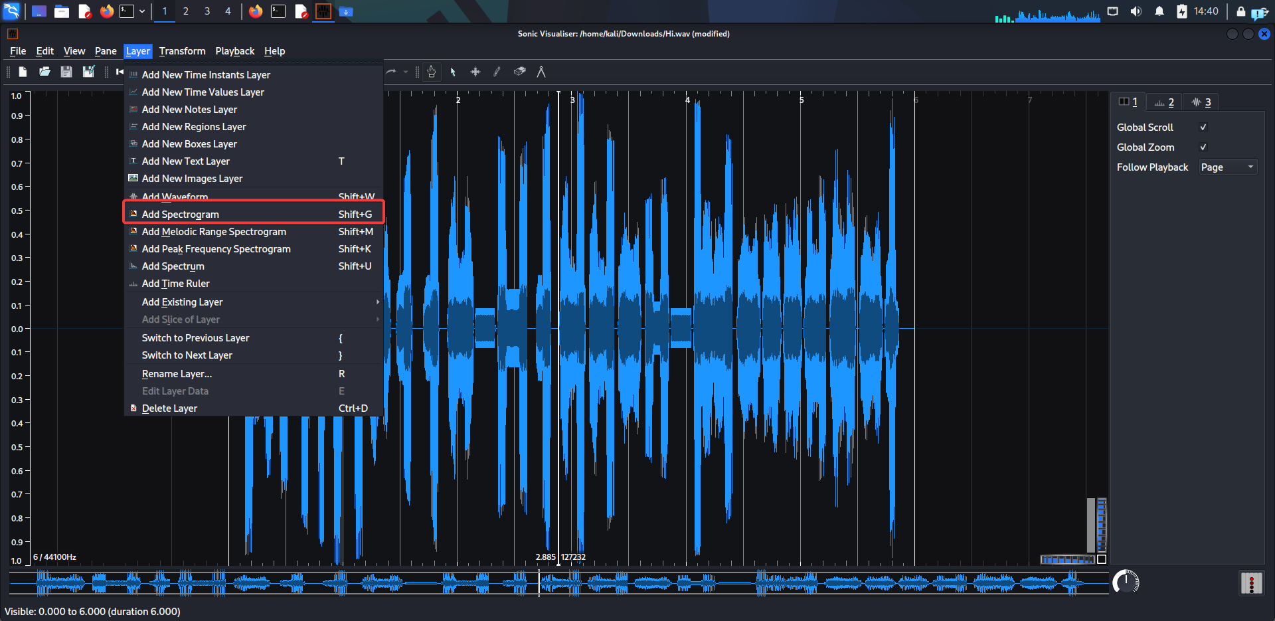Click the playback level meter button

(x=1252, y=584)
